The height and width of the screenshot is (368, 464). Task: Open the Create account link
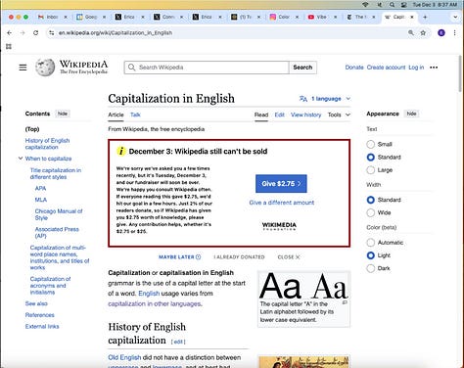(x=386, y=68)
